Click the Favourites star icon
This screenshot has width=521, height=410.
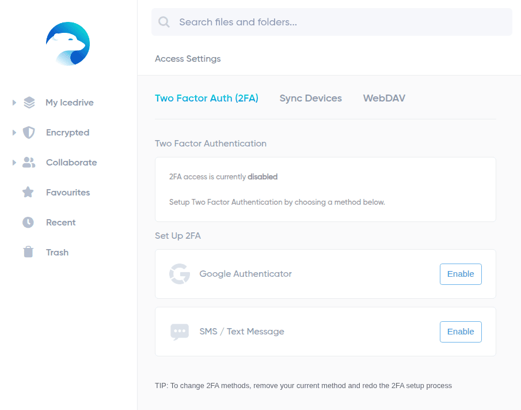coord(28,192)
